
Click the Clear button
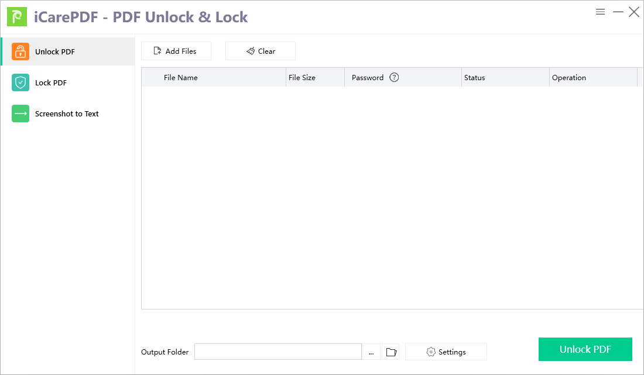260,51
